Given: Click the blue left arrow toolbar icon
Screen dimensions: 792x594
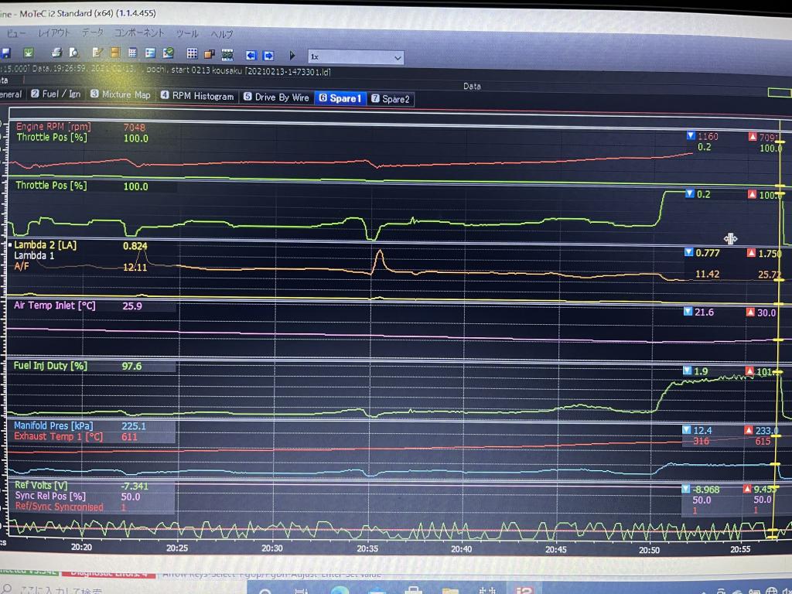Looking at the screenshot, I should click(x=251, y=55).
